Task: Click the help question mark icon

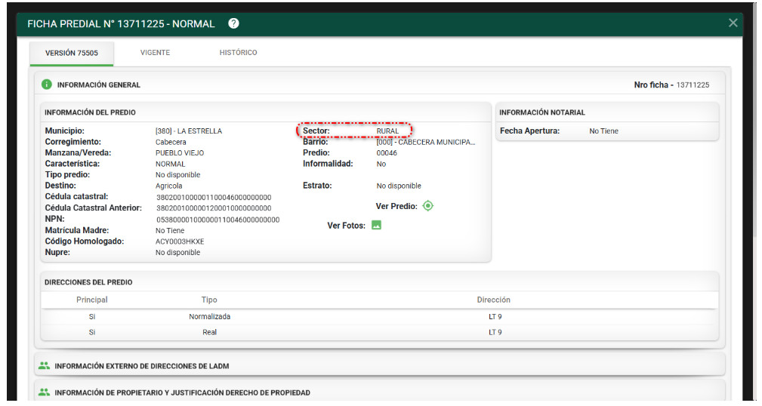Action: point(233,23)
